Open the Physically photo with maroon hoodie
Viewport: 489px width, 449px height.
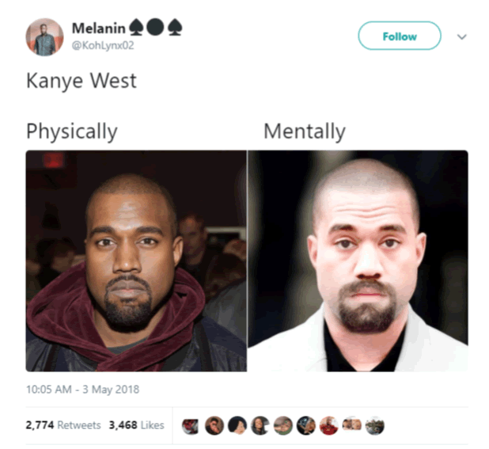click(x=136, y=261)
